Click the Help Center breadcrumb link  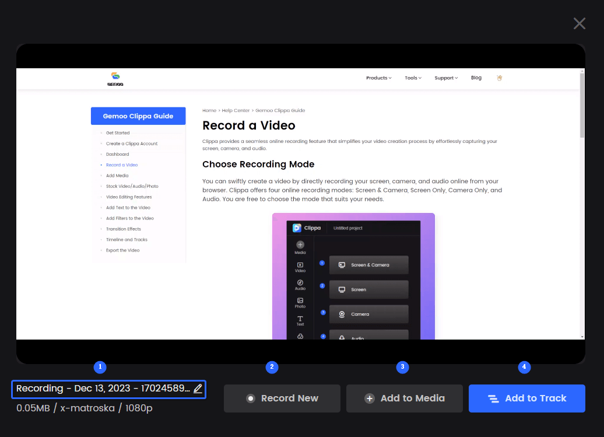[x=236, y=111]
